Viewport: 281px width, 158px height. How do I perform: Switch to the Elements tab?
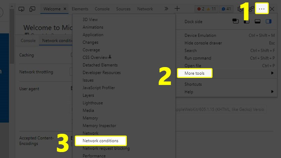pos(80,9)
